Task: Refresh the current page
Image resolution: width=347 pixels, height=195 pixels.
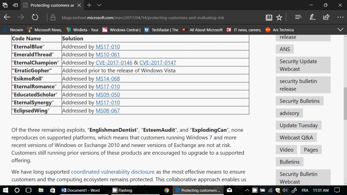Action: [x=35, y=17]
